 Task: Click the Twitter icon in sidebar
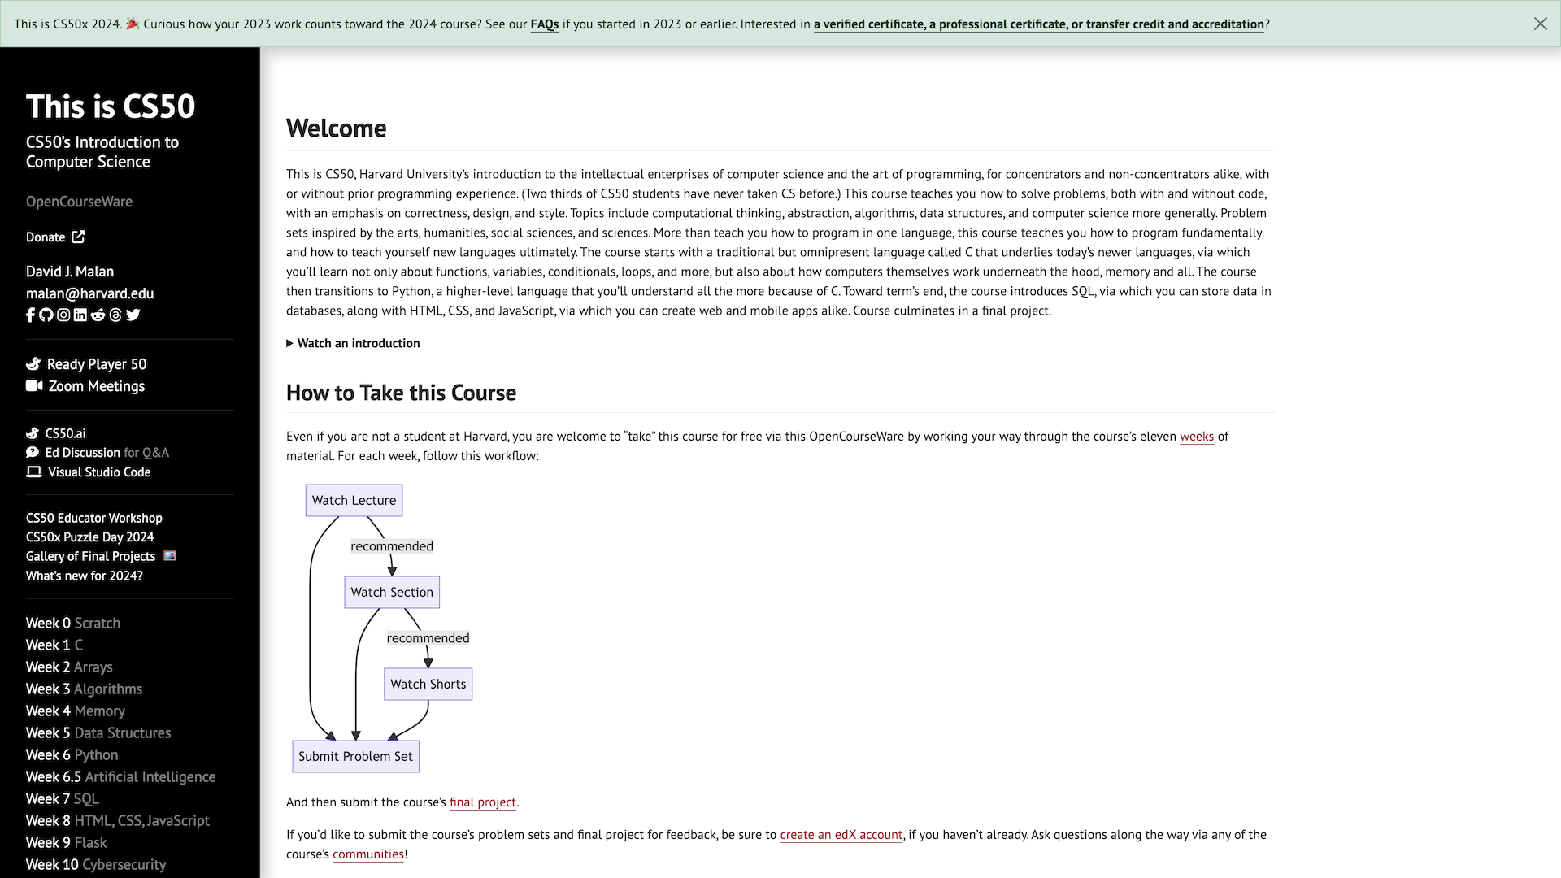point(133,315)
